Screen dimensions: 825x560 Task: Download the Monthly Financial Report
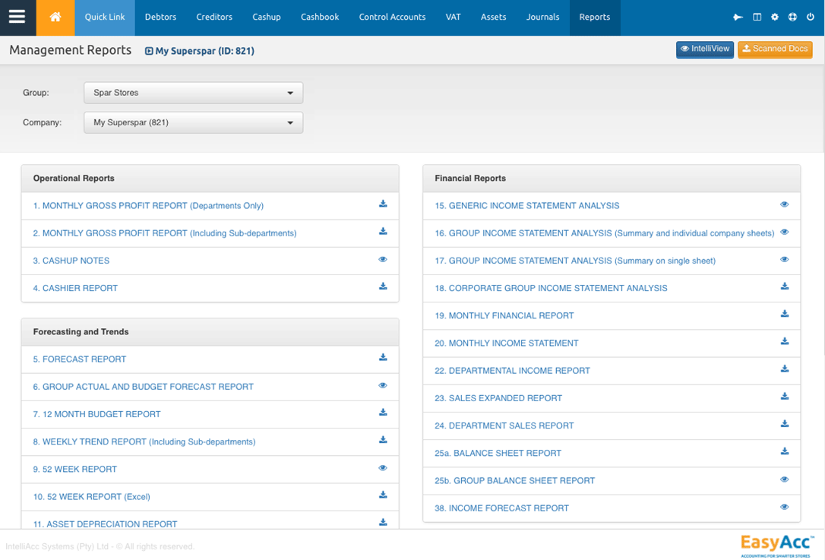[x=785, y=314]
